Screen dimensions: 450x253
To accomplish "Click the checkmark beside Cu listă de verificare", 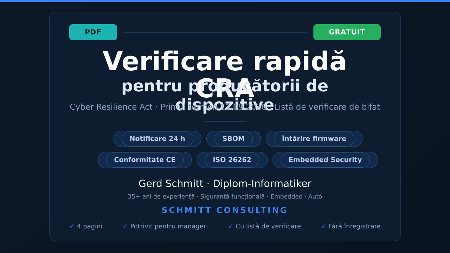I will 230,226.
